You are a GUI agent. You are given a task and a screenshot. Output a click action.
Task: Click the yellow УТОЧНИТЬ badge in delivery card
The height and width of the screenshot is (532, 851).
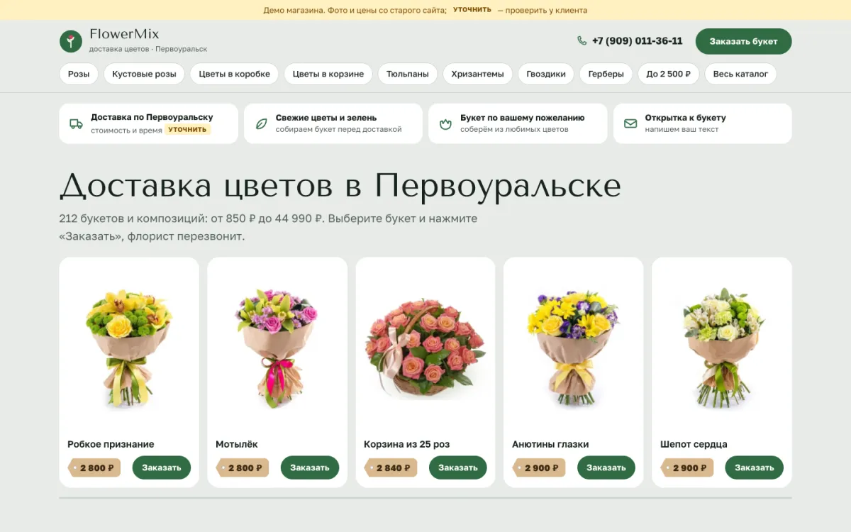point(188,130)
